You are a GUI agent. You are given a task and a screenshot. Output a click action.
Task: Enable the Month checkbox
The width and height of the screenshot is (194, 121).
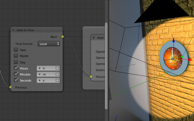16,56
